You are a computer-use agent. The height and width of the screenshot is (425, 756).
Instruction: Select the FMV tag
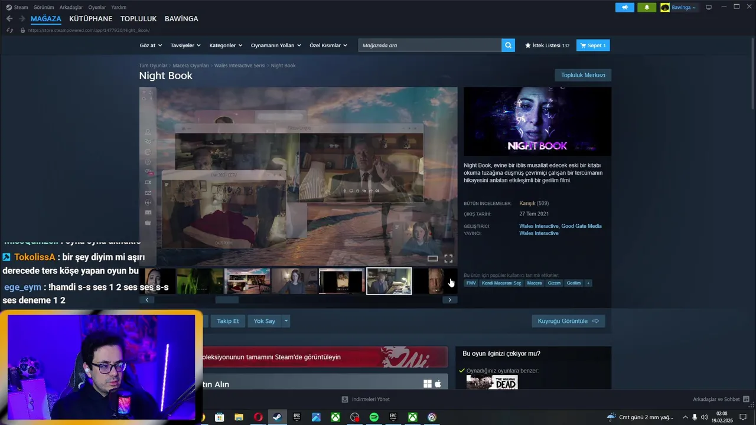pos(471,283)
